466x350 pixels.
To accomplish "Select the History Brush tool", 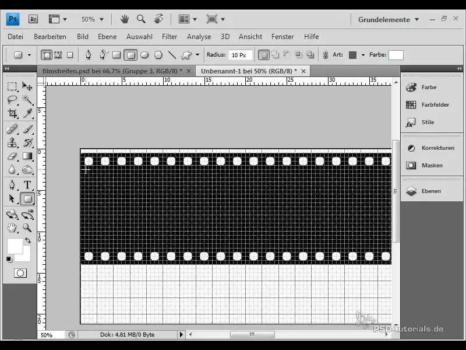I will [x=27, y=143].
